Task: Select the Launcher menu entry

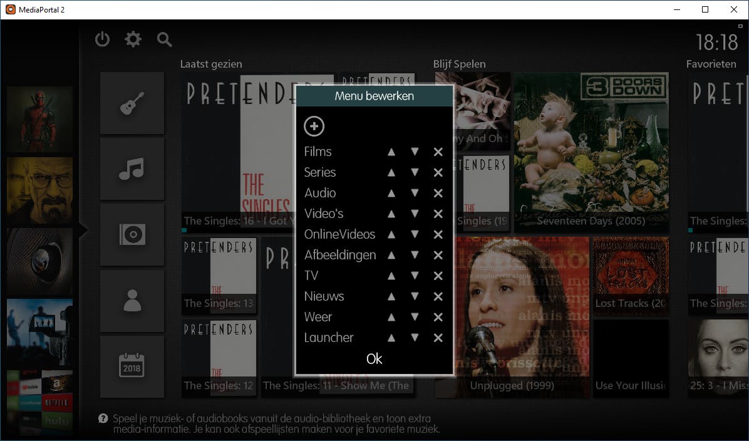Action: click(329, 337)
